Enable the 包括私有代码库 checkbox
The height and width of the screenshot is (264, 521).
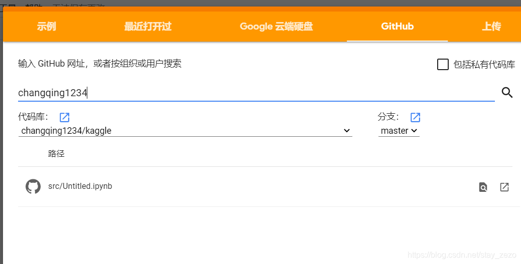point(443,64)
